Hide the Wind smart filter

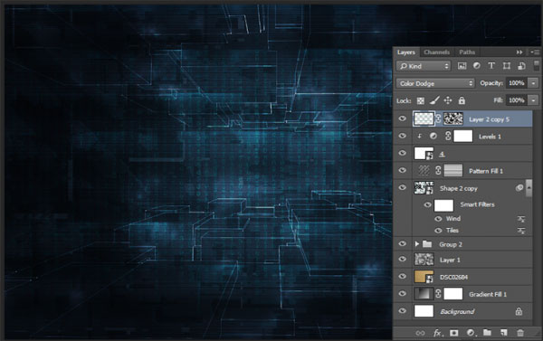coord(438,219)
